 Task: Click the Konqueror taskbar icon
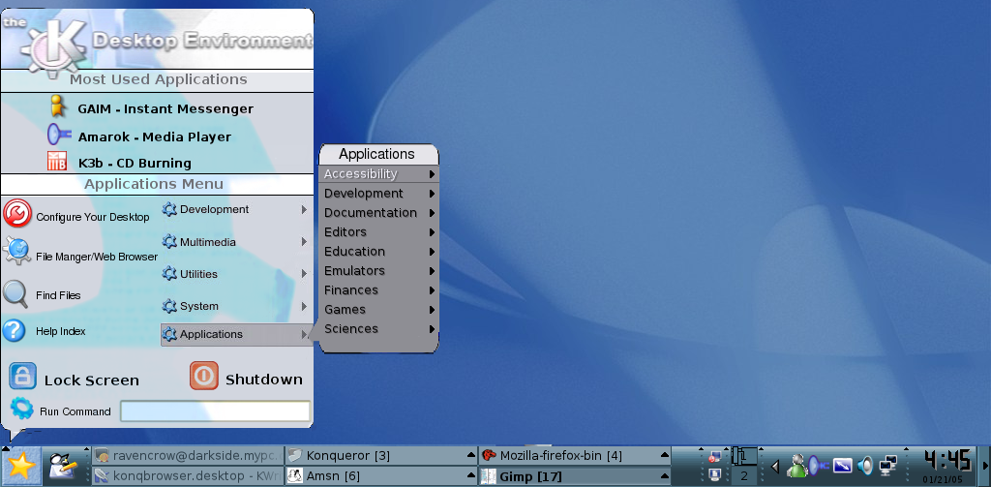(295, 455)
